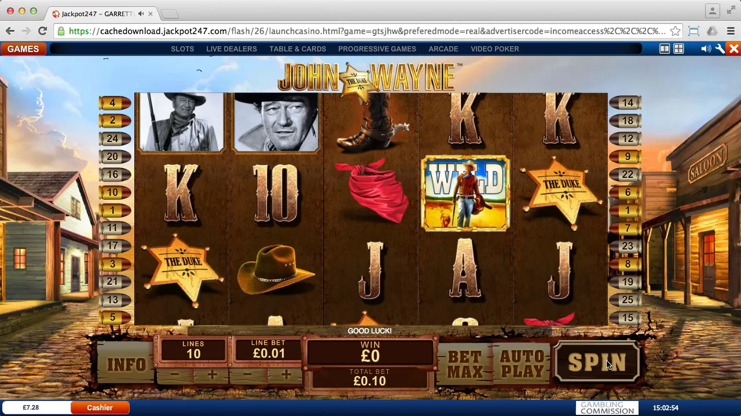Close the Jackpot247 tab
The width and height of the screenshot is (741, 416).
pos(151,13)
